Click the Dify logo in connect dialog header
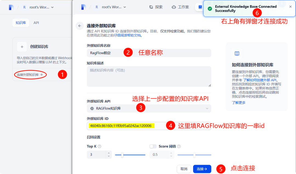This screenshot has height=174, width=296. point(83,7)
